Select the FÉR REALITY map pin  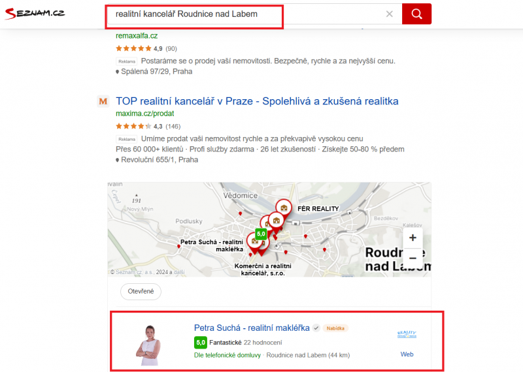tap(284, 209)
